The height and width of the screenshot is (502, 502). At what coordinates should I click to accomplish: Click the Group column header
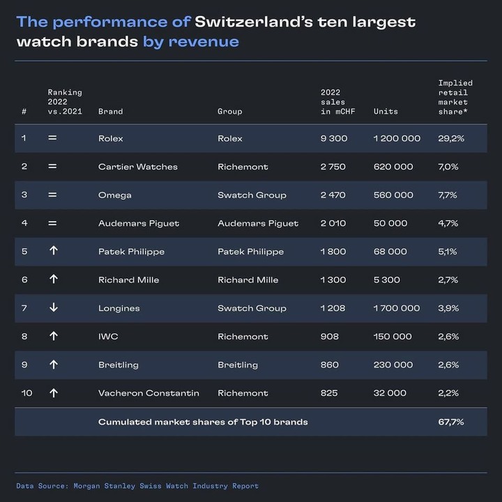[x=230, y=112]
